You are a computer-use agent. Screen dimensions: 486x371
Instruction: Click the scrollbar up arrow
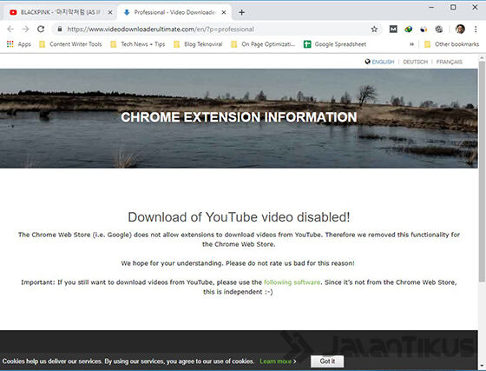pyautogui.click(x=482, y=58)
